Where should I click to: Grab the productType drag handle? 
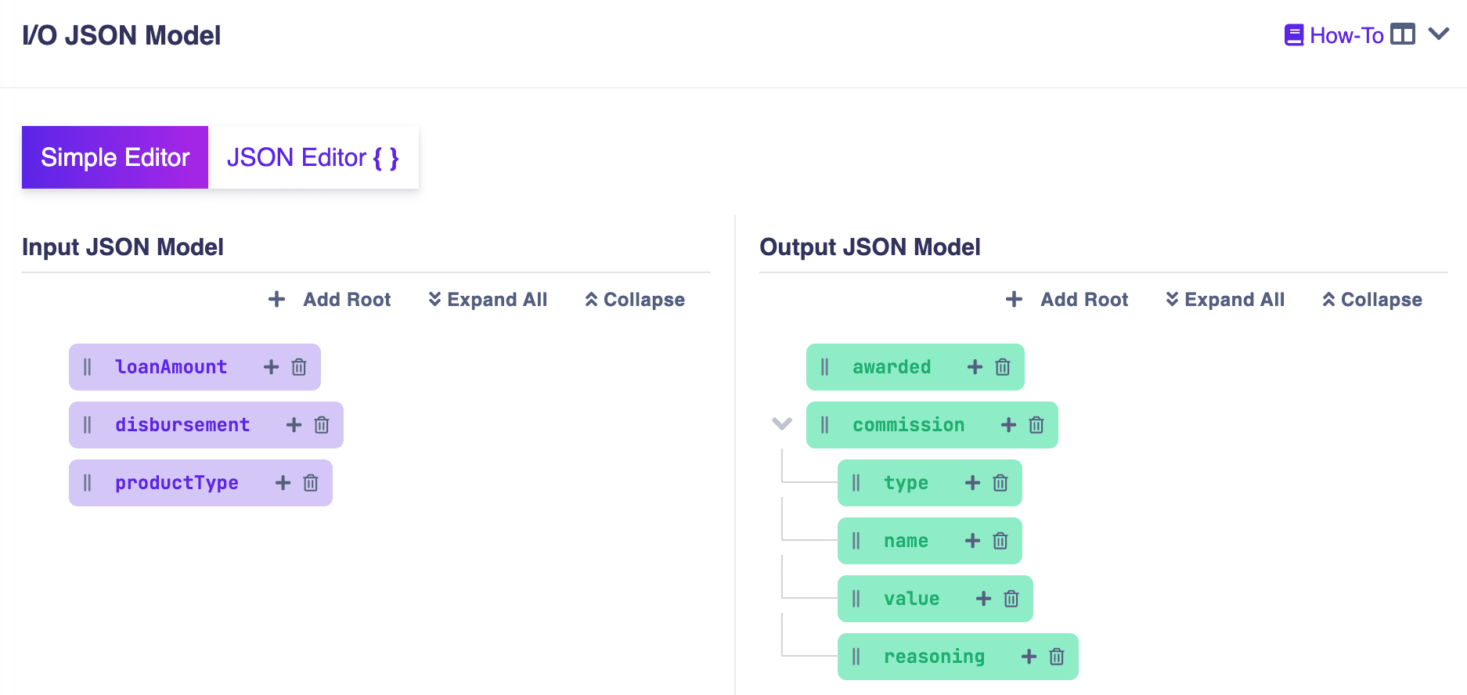click(x=88, y=483)
